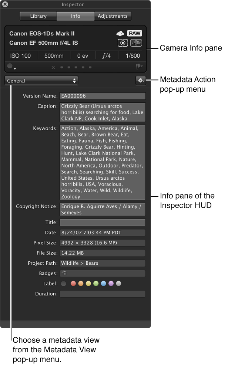228x366 pixels.
Task: Click the Pixel Size value 4992 × 3328
Action: coord(103,243)
